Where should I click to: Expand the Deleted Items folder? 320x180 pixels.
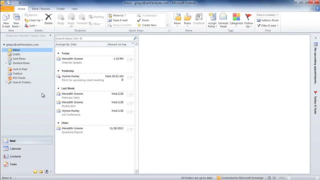pyautogui.click(x=6, y=63)
